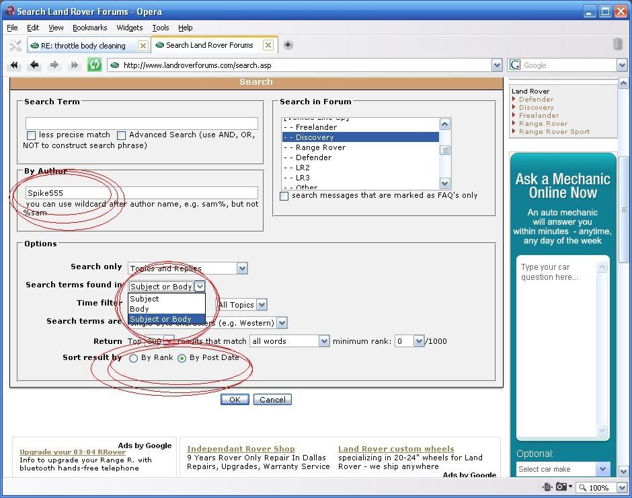The width and height of the screenshot is (632, 498).
Task: Click the OK button to search
Action: click(x=234, y=400)
